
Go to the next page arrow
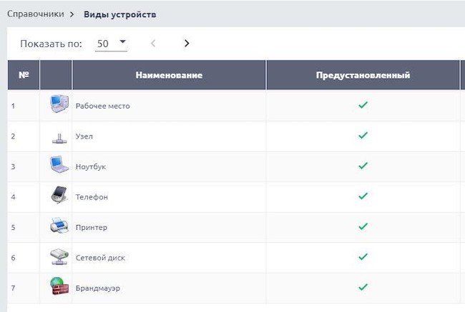(187, 44)
